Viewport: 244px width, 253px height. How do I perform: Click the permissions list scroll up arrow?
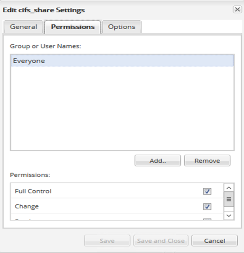[229, 187]
